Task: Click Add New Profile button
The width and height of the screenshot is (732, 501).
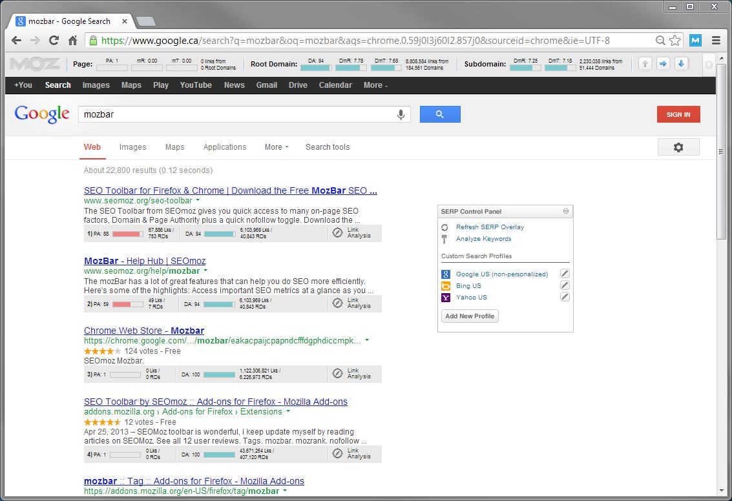Action: (x=470, y=316)
